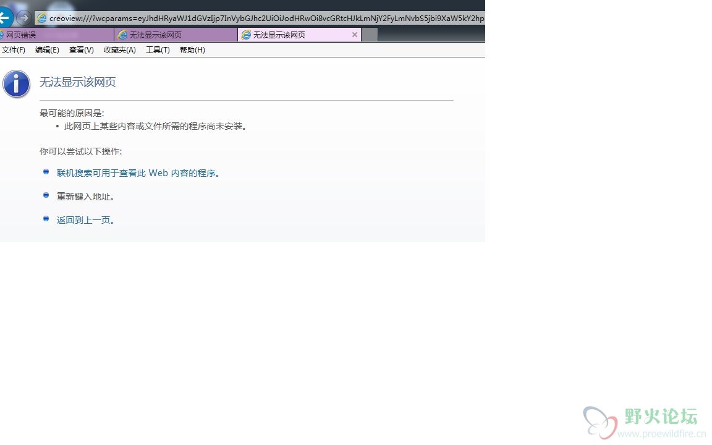Open the 查看(V) menu

tap(82, 50)
